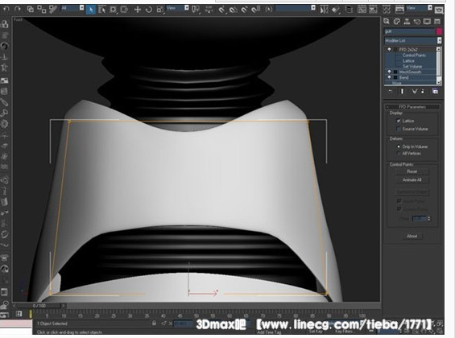Screen dimensions: 455x338
Task: Toggle MeshSmooth modifier lightbulb
Action: [389, 72]
